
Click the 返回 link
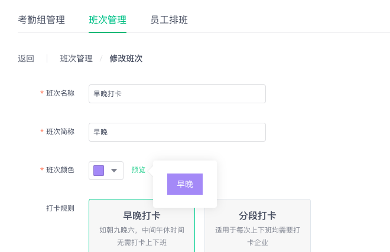(x=26, y=58)
